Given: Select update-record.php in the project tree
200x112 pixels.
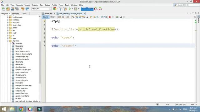Looking at the screenshot, I should (x=22, y=96).
